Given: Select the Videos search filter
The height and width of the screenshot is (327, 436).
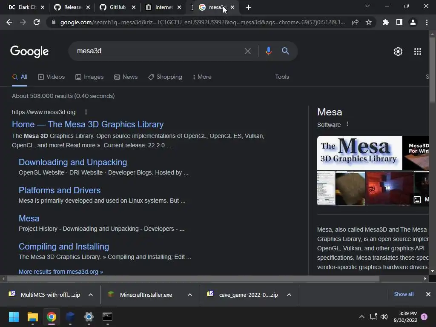Looking at the screenshot, I should click(x=52, y=77).
